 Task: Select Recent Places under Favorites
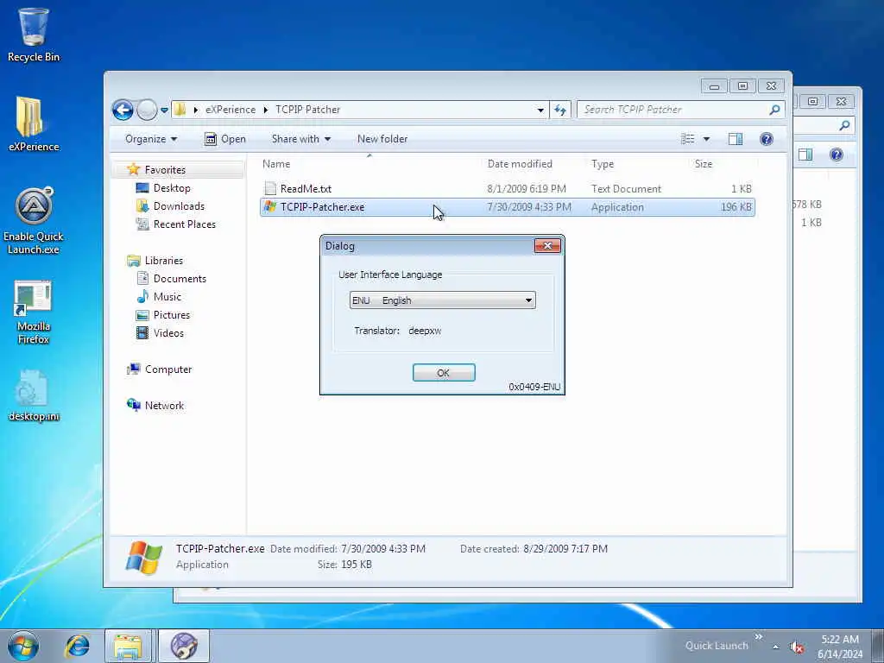point(185,224)
